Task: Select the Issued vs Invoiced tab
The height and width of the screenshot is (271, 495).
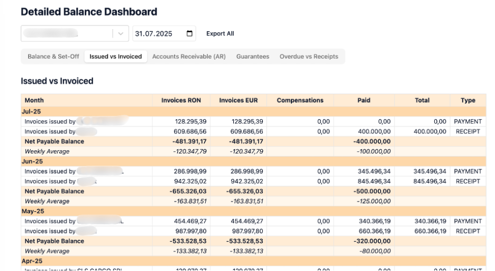Action: click(116, 57)
